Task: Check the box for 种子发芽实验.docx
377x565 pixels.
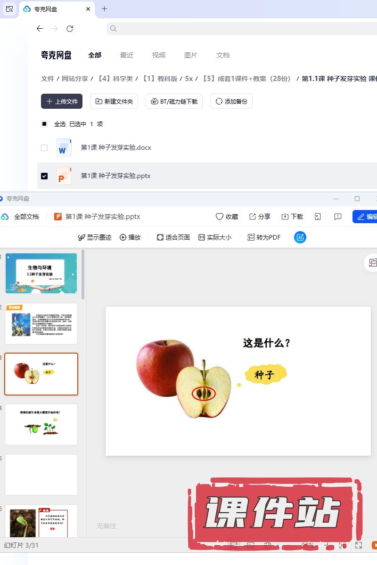Action: click(44, 147)
